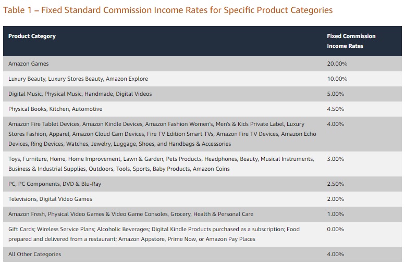Screen dimensions: 405x266
Task: Select the Amazon Fire Tablet Devices row text
Action: point(162,134)
